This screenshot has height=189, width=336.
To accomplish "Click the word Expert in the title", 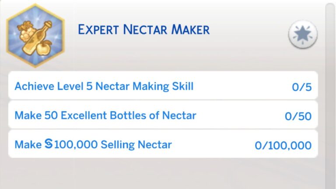I will [x=99, y=30].
